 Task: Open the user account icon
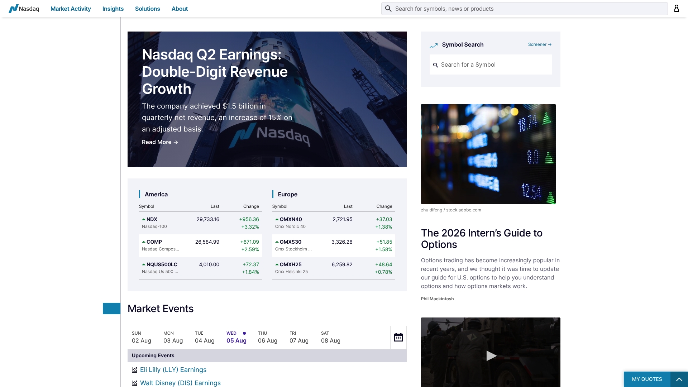[x=677, y=9]
